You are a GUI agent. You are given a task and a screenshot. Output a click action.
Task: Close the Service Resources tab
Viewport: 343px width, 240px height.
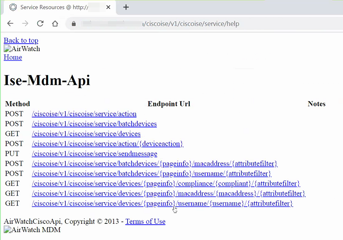(x=108, y=7)
